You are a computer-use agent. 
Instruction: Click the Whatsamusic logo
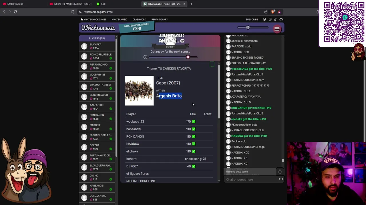(98, 28)
